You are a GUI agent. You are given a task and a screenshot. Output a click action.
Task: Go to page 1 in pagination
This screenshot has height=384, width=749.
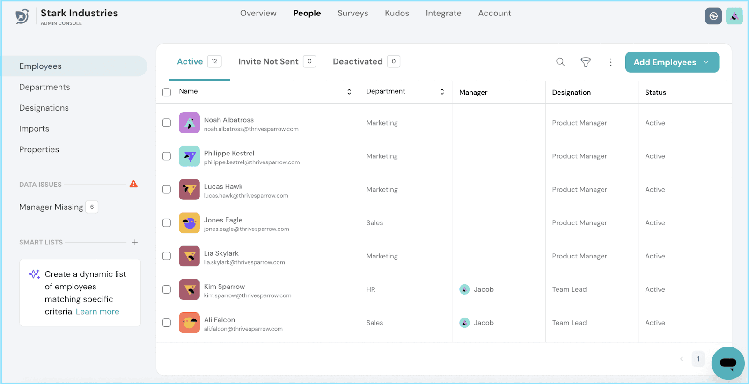pos(698,359)
